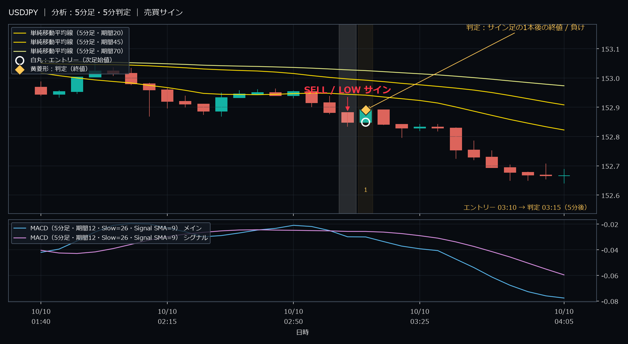
Task: Click the white circle entry marker on the chart
Action: pos(365,122)
